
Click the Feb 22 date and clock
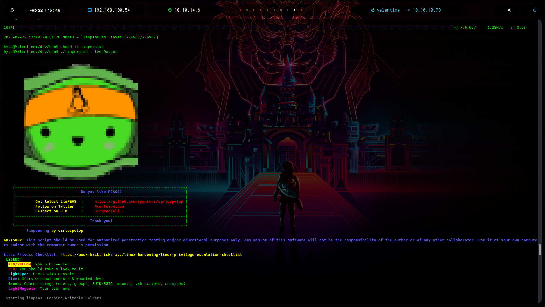tap(45, 10)
